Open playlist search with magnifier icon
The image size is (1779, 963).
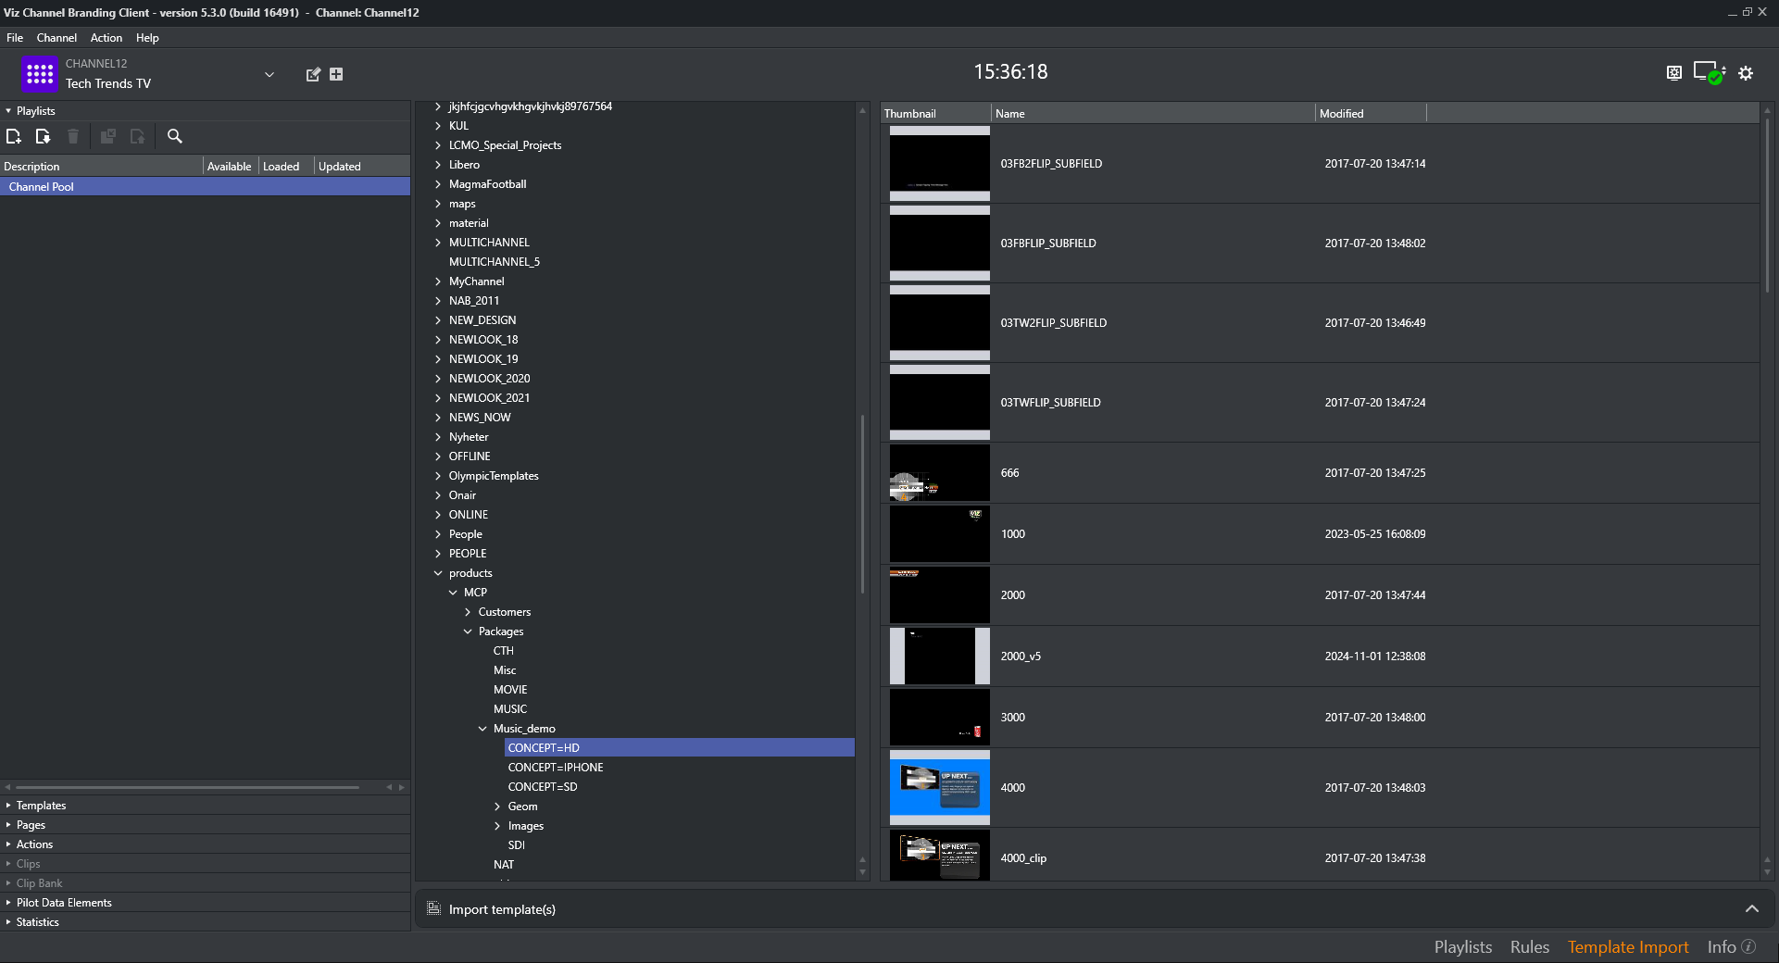(x=174, y=137)
